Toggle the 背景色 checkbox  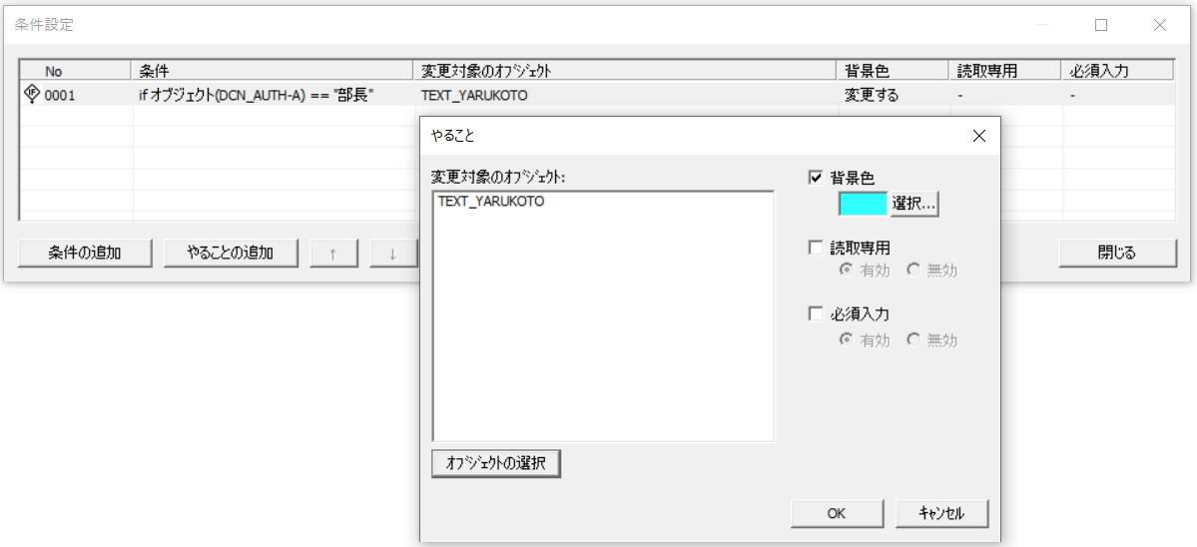816,178
